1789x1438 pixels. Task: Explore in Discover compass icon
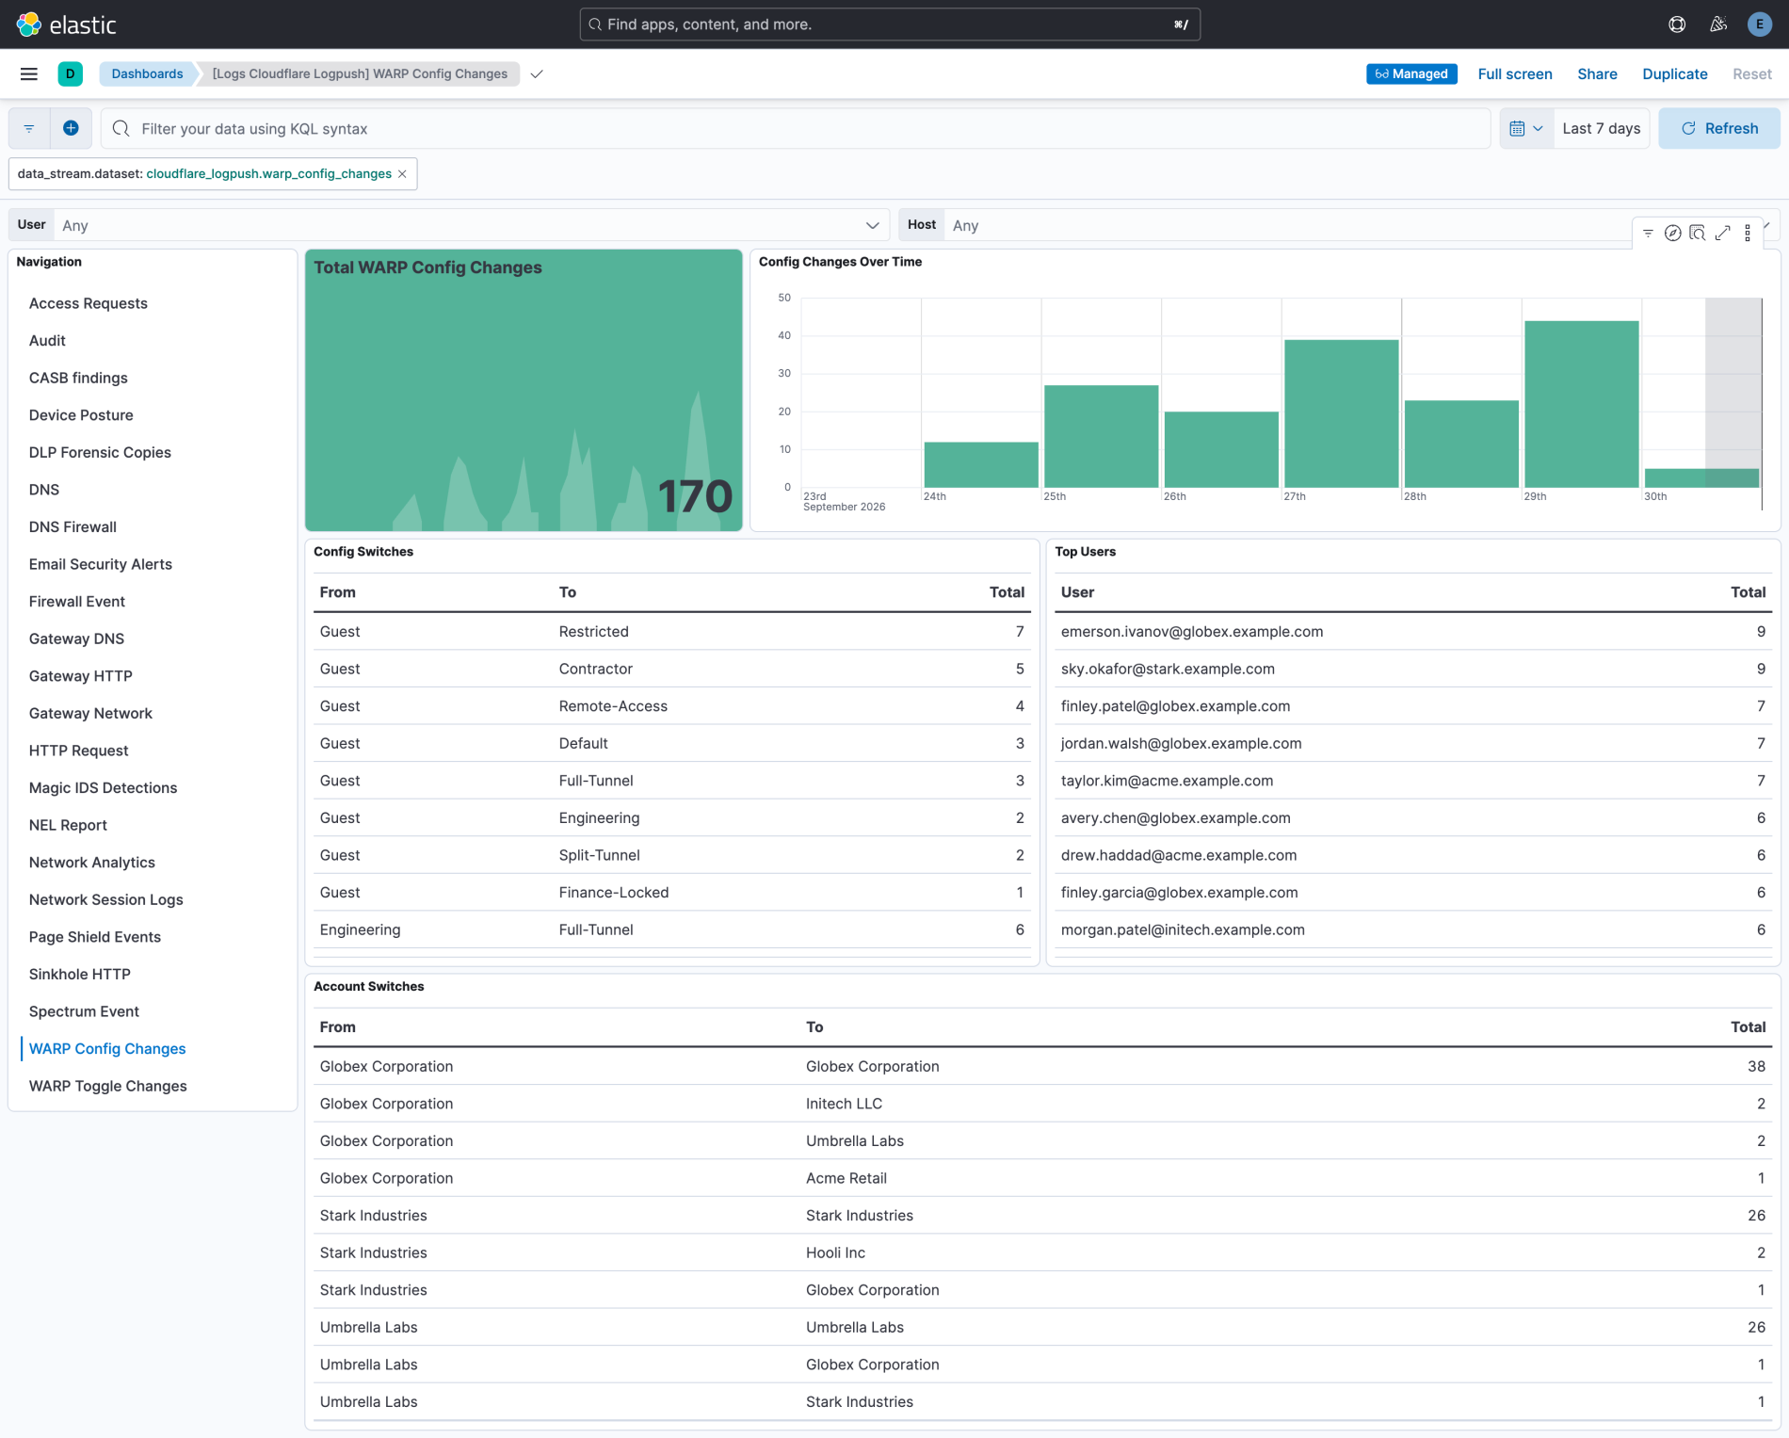[x=1673, y=233]
